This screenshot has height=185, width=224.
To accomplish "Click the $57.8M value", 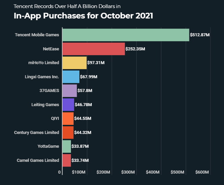I will 85,91.
